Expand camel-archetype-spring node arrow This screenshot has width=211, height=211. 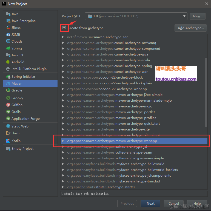pos(63,66)
